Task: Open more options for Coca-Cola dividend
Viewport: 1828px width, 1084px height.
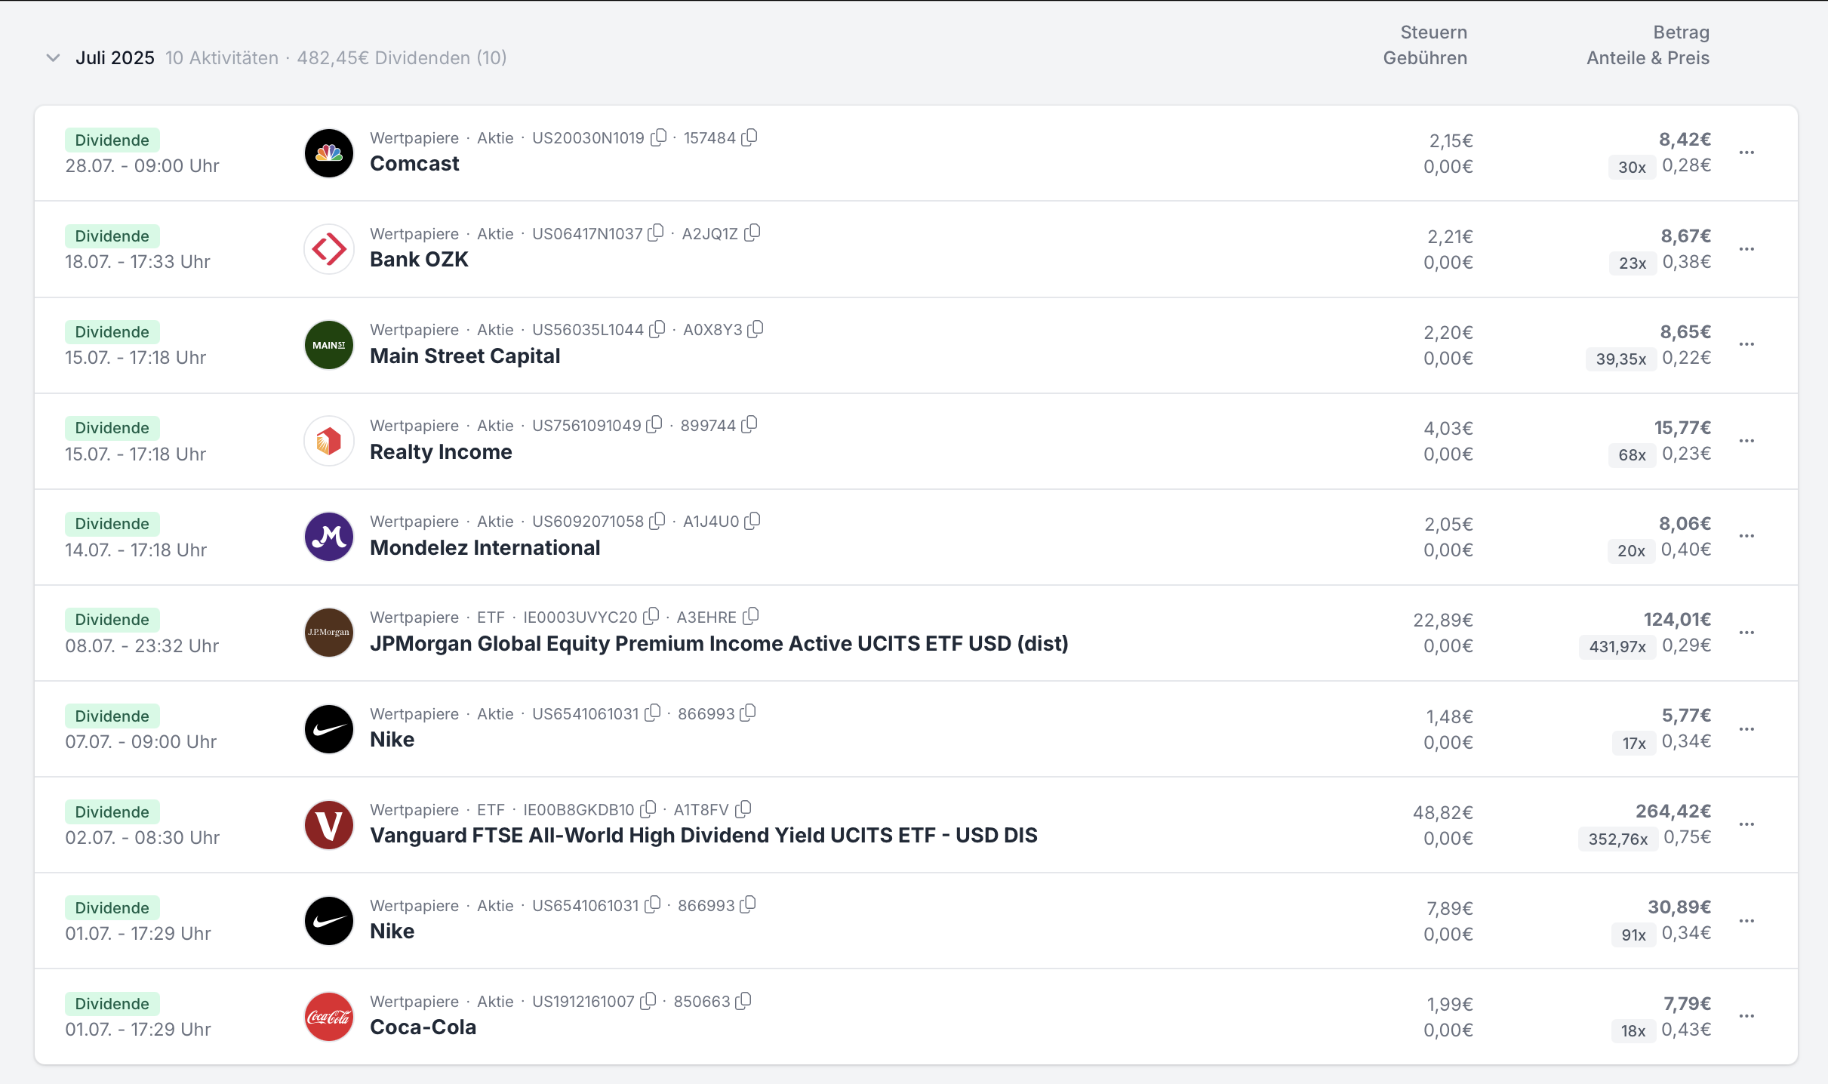Action: (1746, 1016)
